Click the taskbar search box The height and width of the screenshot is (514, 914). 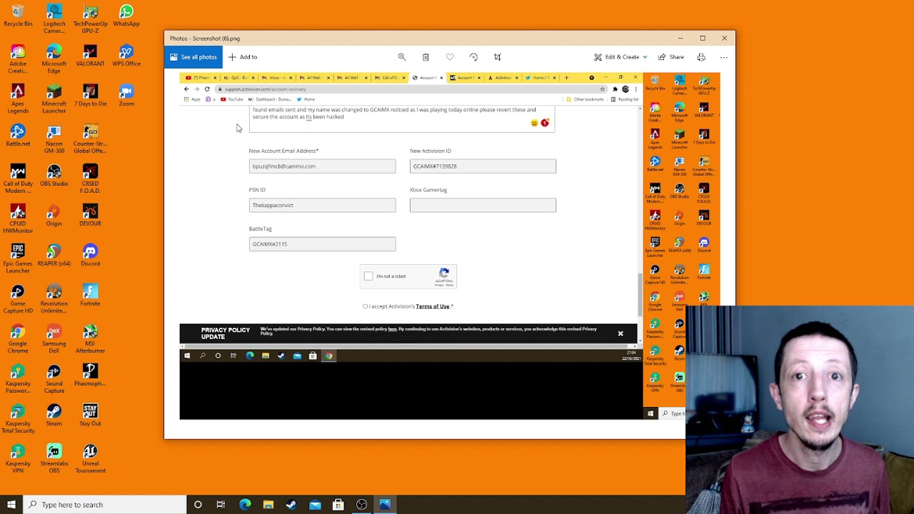click(104, 505)
